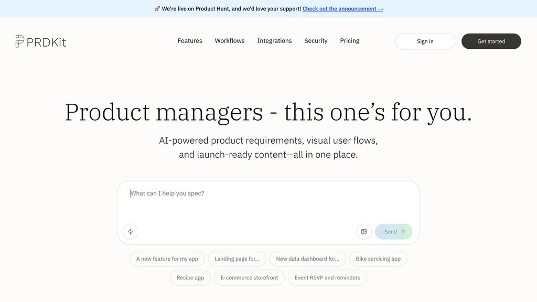Go to the Integrations page

tap(274, 41)
